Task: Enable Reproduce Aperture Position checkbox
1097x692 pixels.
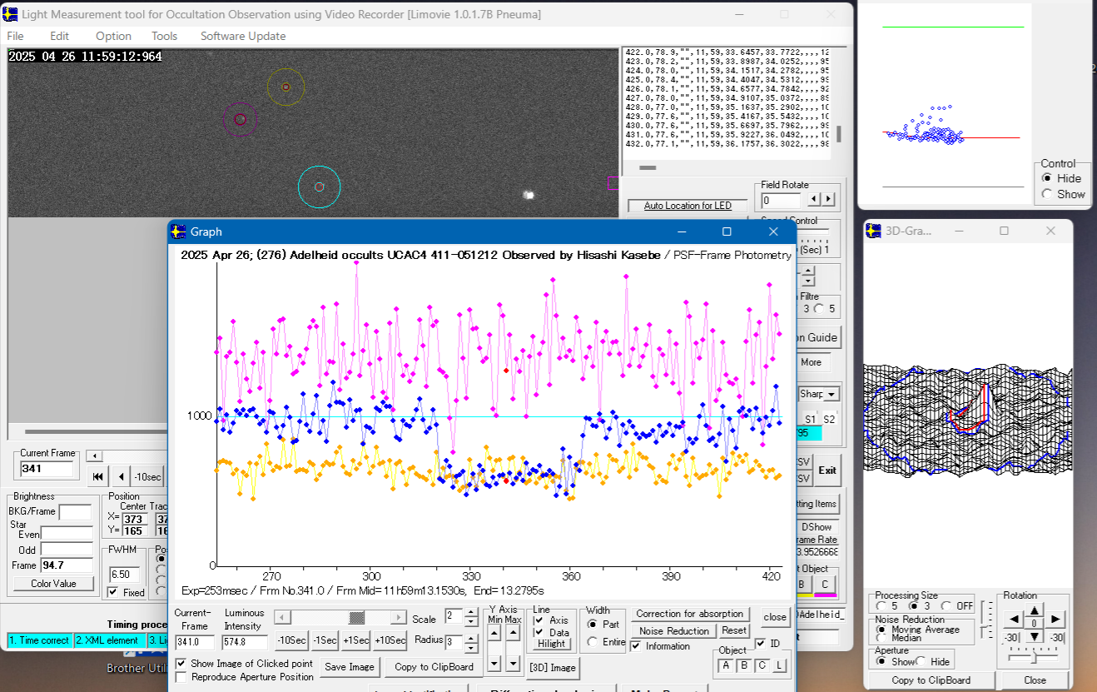Action: 181,677
